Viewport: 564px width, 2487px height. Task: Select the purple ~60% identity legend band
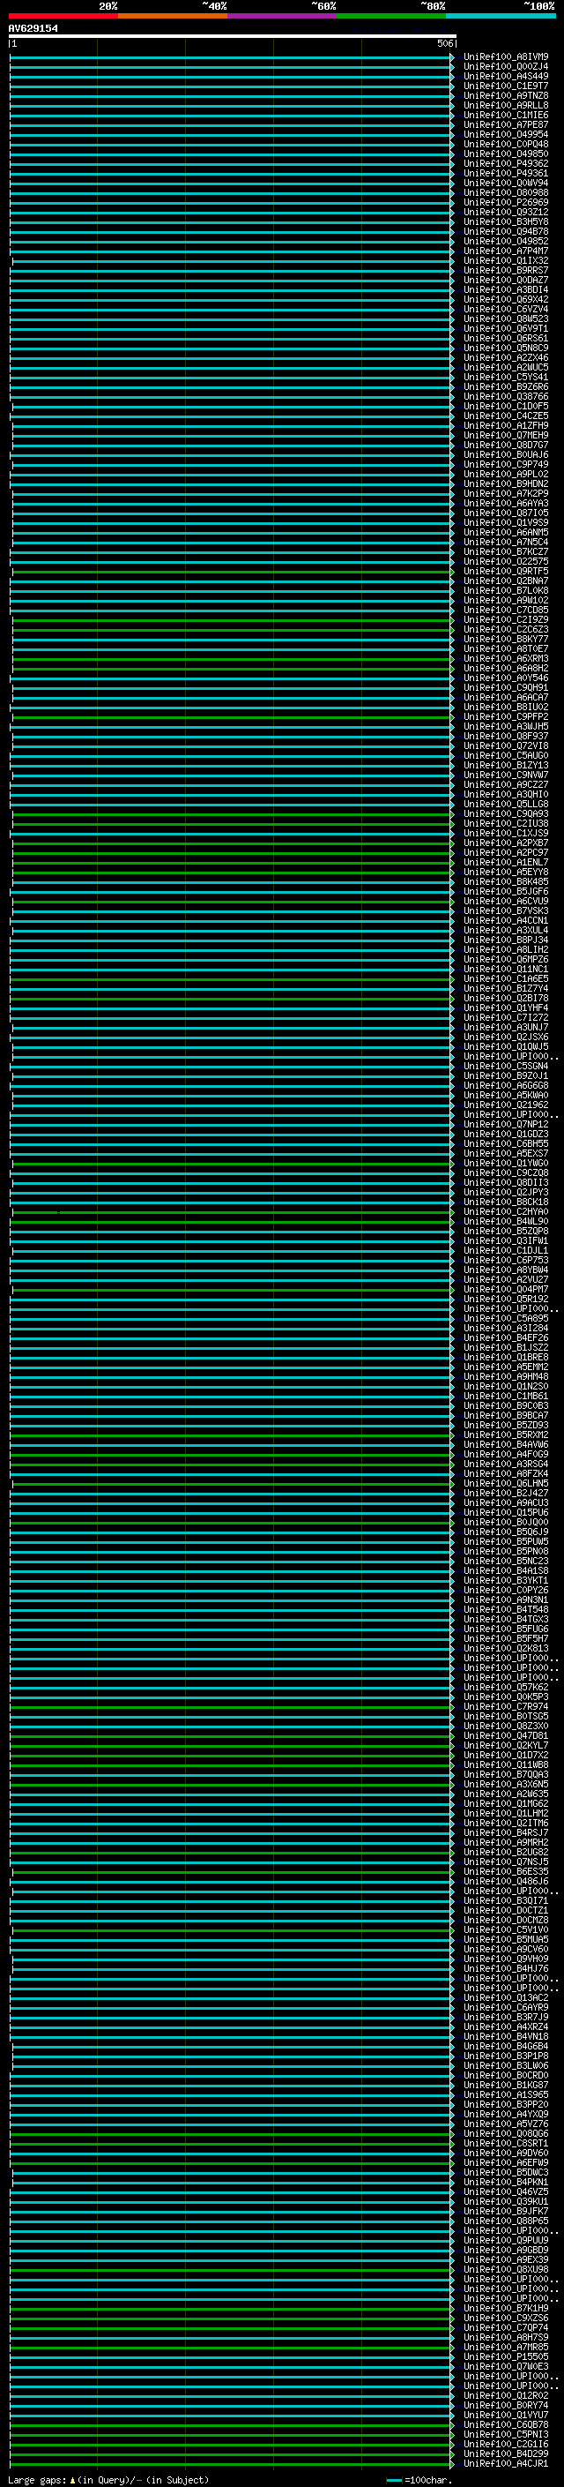click(x=281, y=16)
